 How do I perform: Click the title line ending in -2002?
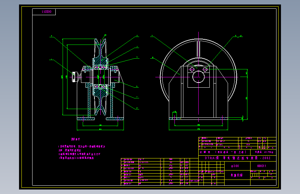point(238,158)
